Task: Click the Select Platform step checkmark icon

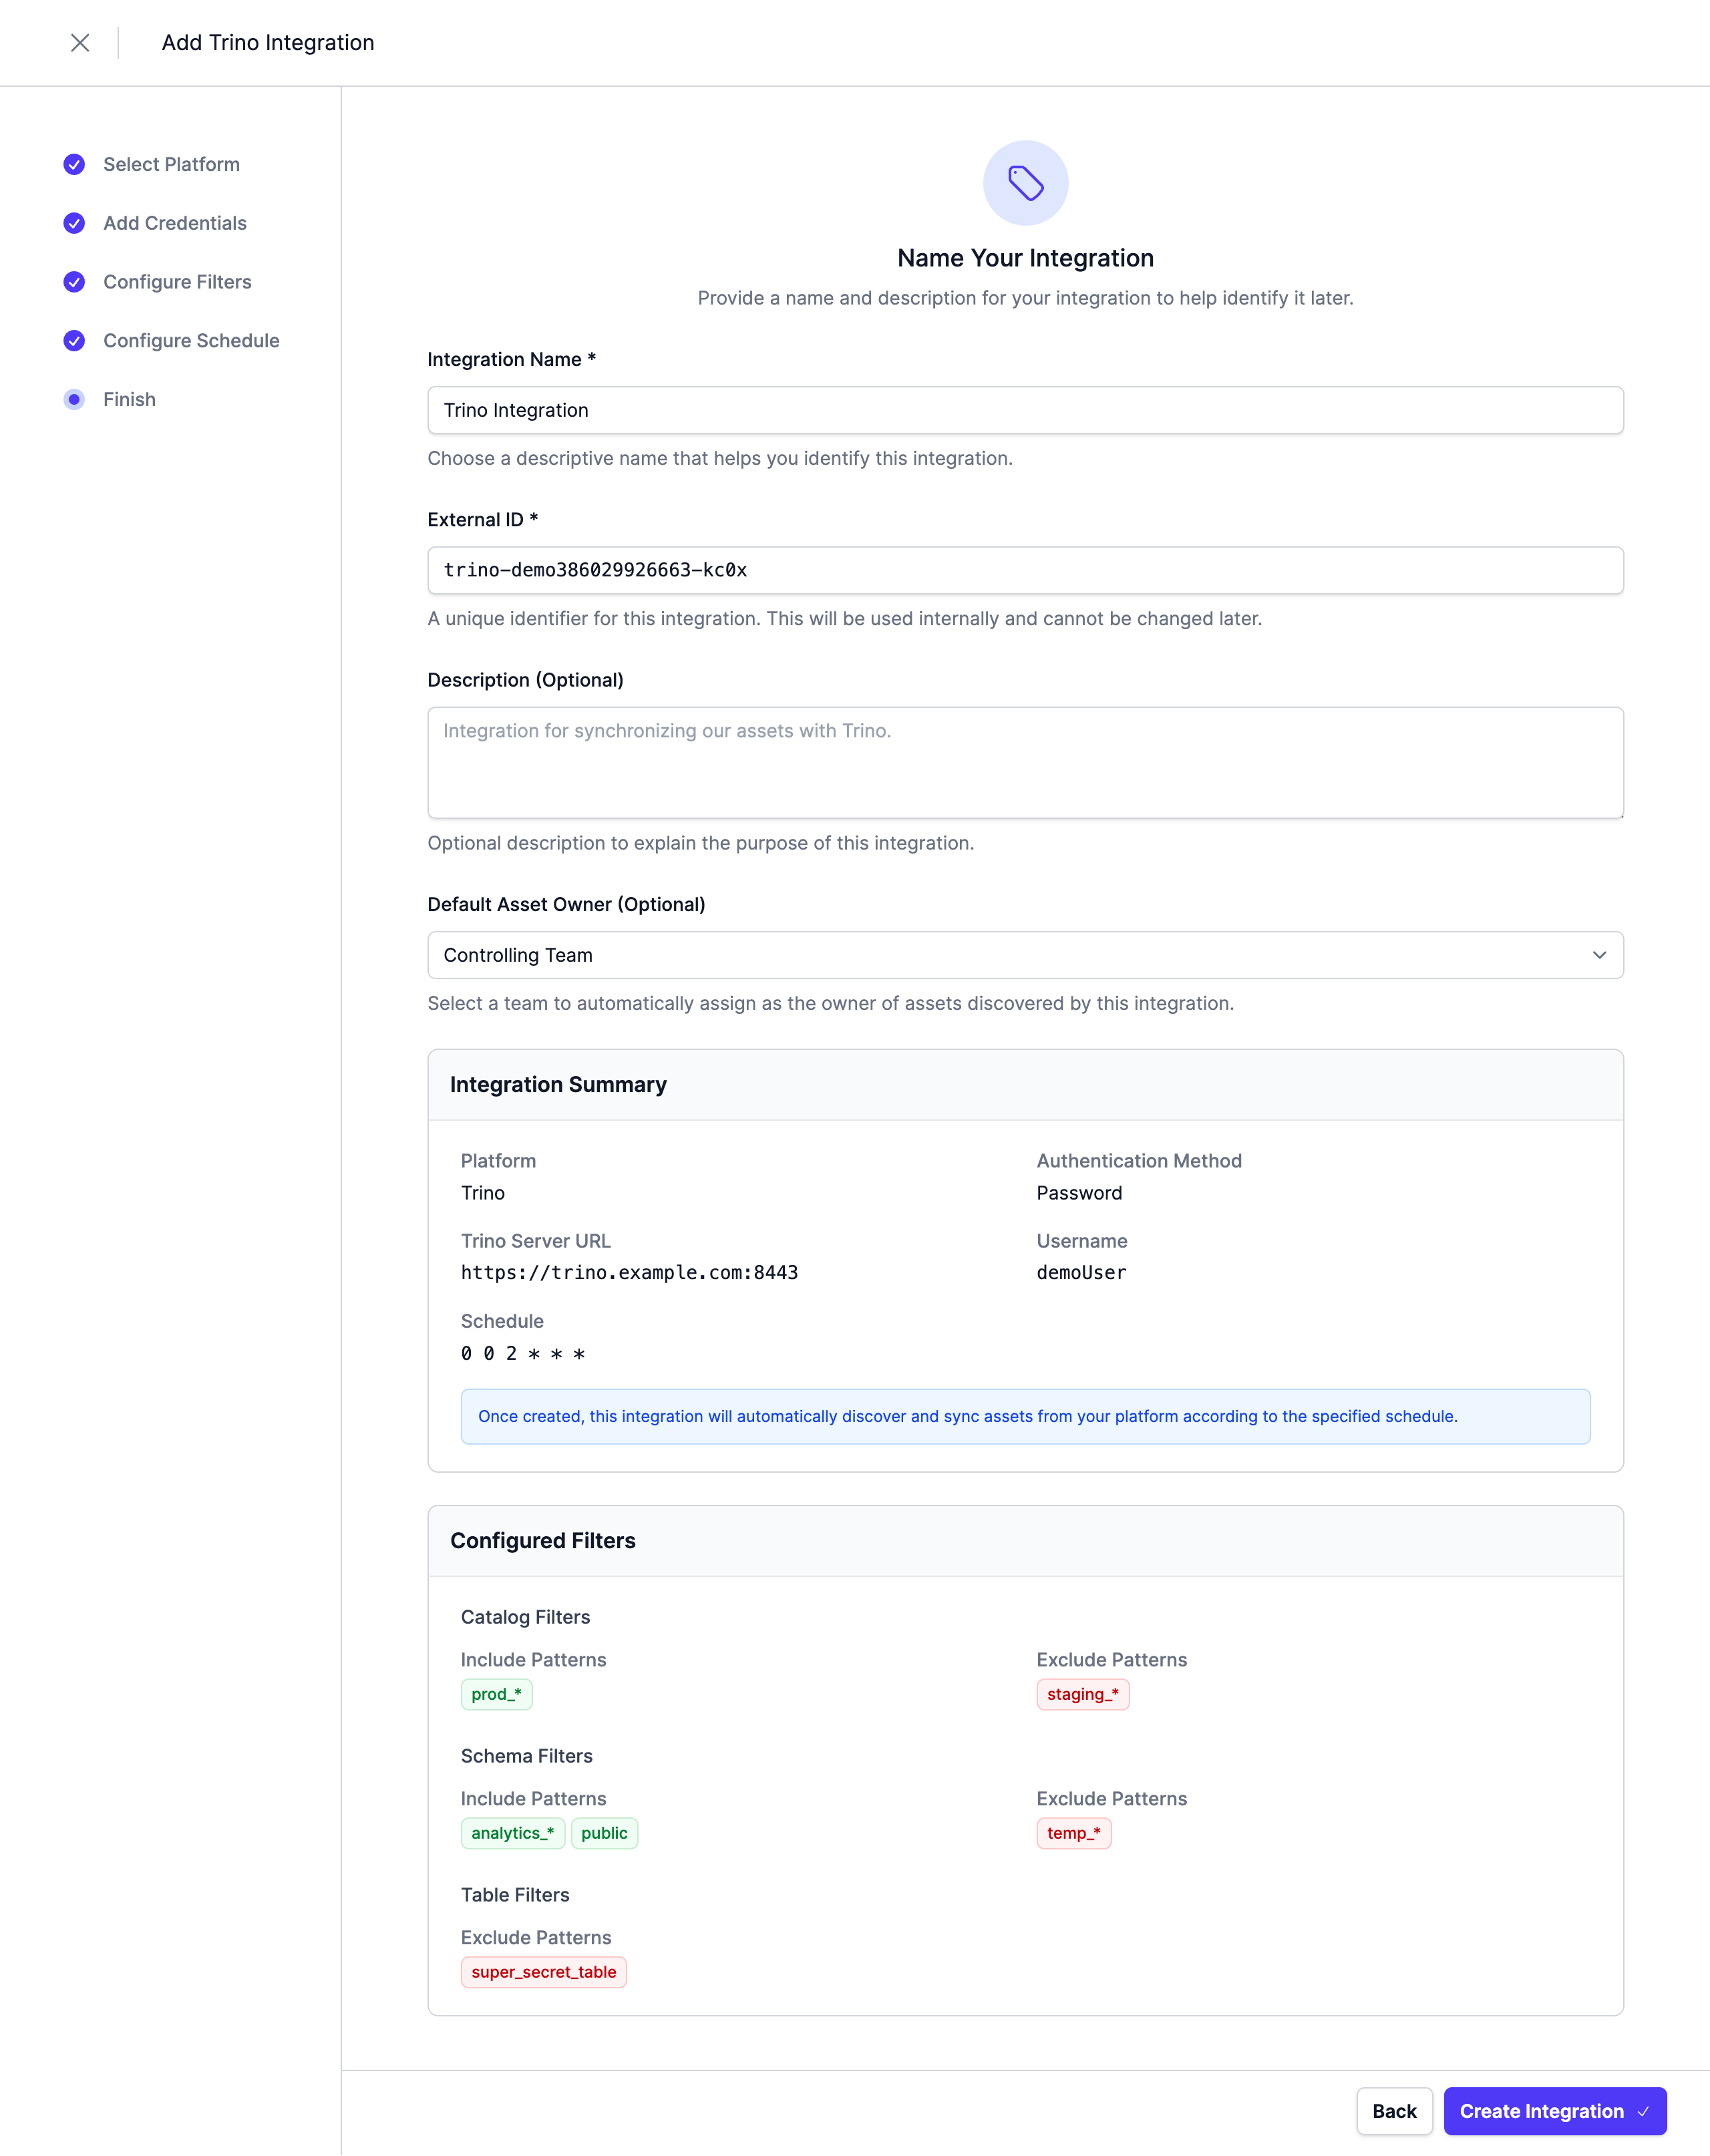Action: pos(74,165)
